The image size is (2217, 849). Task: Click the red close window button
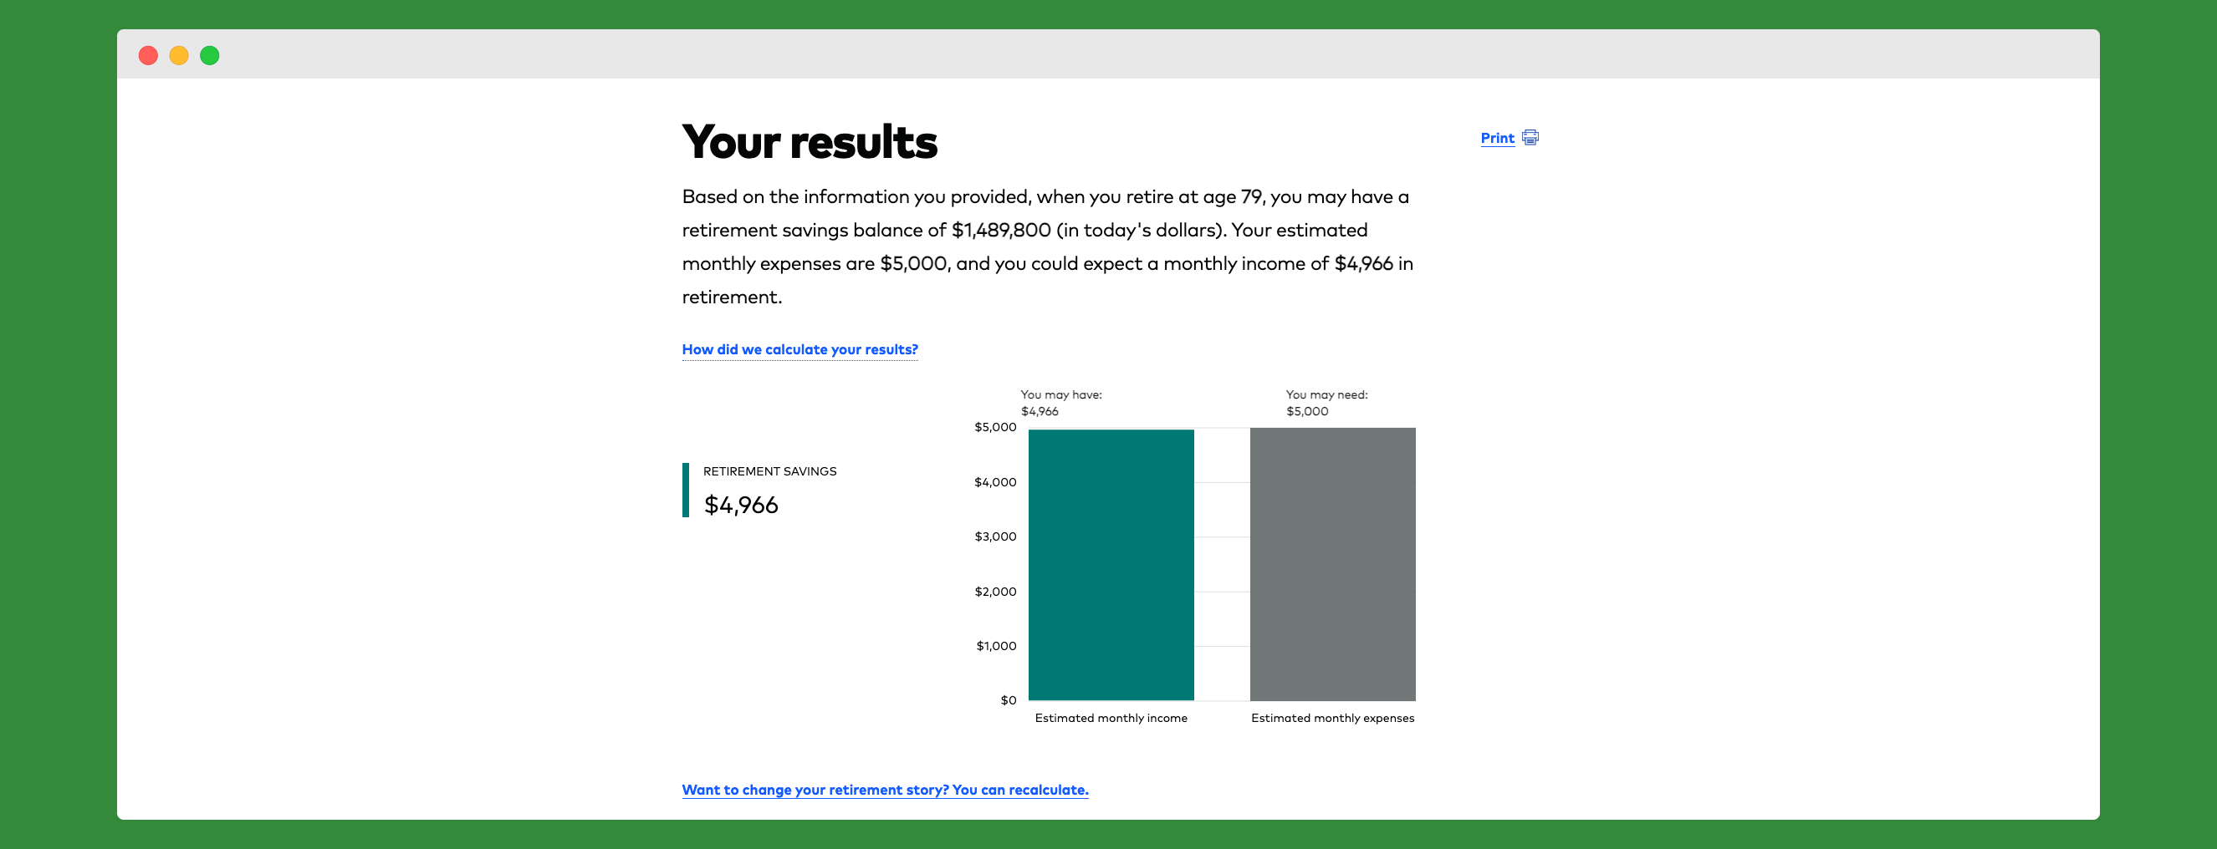point(148,56)
